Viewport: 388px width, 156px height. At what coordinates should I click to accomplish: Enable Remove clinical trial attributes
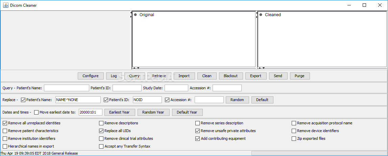tap(101, 138)
